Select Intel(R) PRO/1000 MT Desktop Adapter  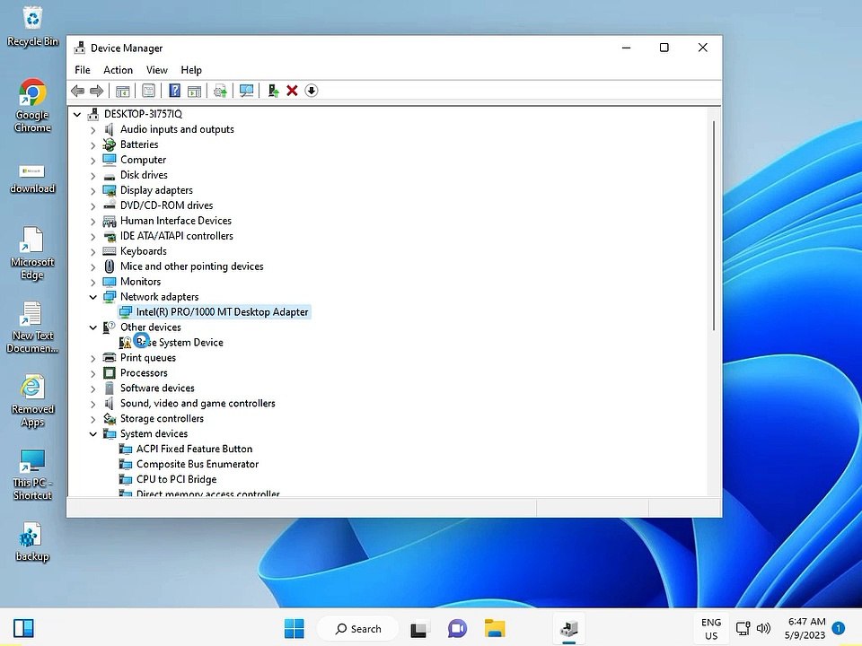222,312
